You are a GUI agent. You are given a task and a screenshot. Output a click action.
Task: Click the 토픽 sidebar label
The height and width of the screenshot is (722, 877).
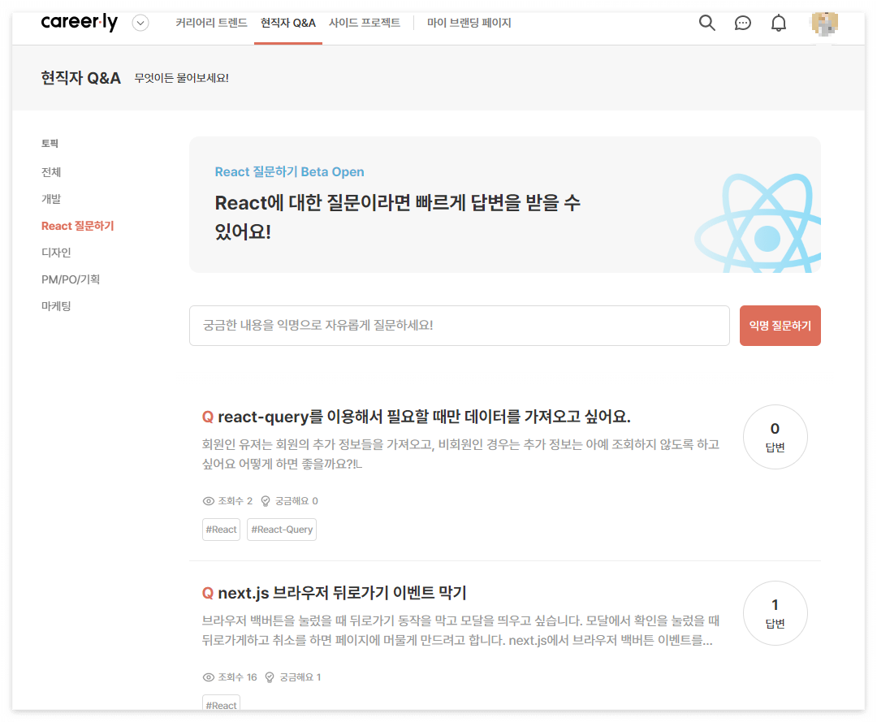50,143
